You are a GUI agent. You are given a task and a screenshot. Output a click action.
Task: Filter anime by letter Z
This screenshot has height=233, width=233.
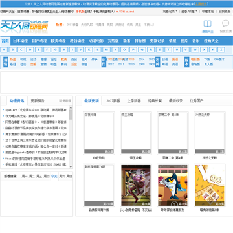[x=221, y=50]
